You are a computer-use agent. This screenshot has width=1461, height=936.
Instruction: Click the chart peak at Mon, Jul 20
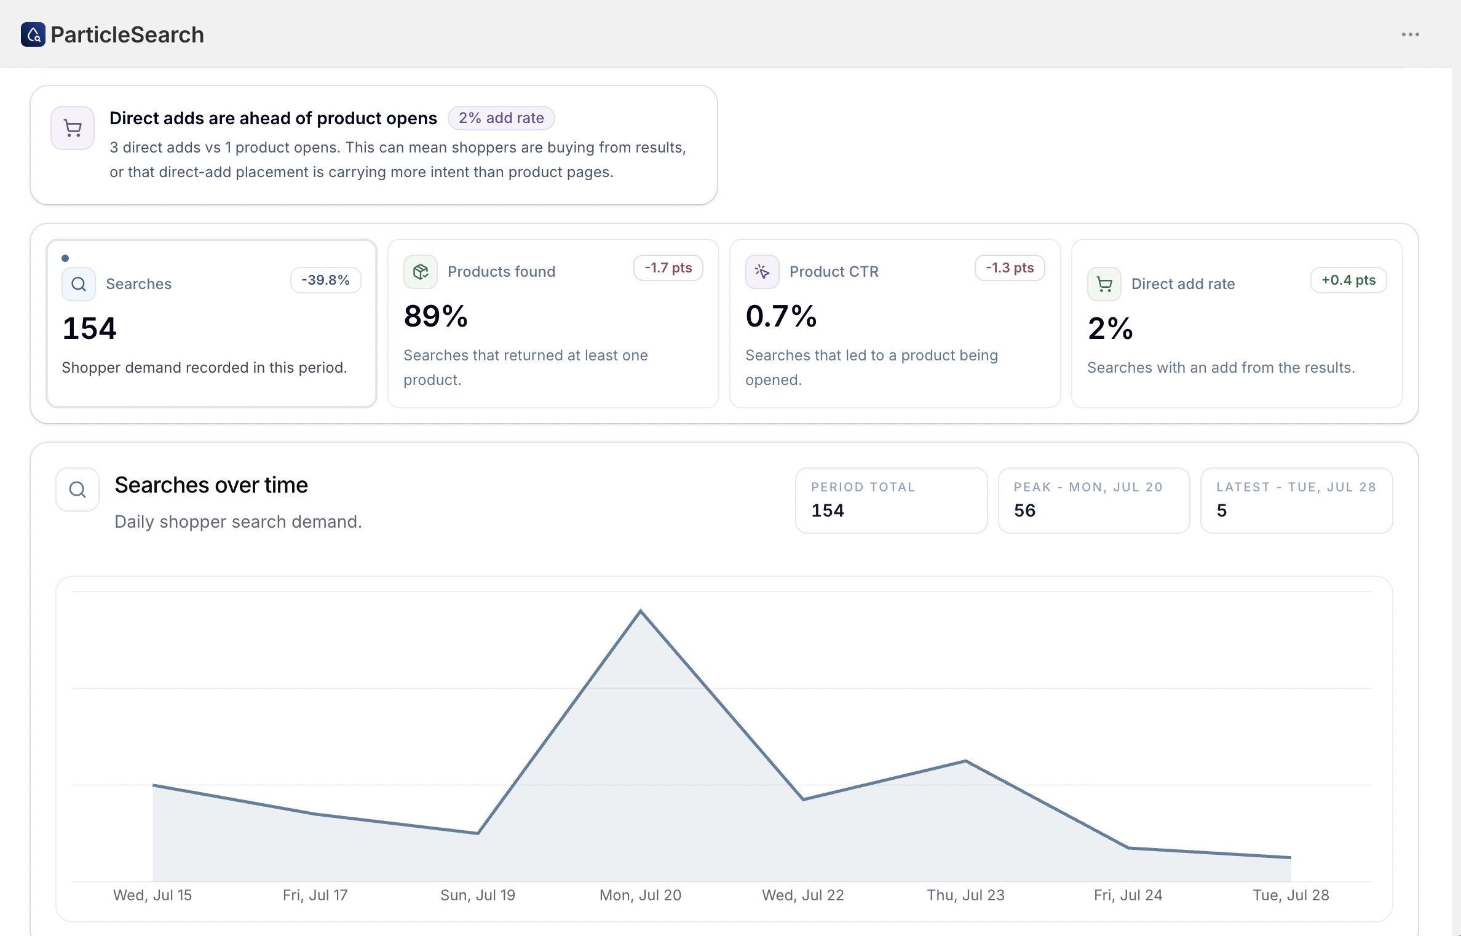641,611
